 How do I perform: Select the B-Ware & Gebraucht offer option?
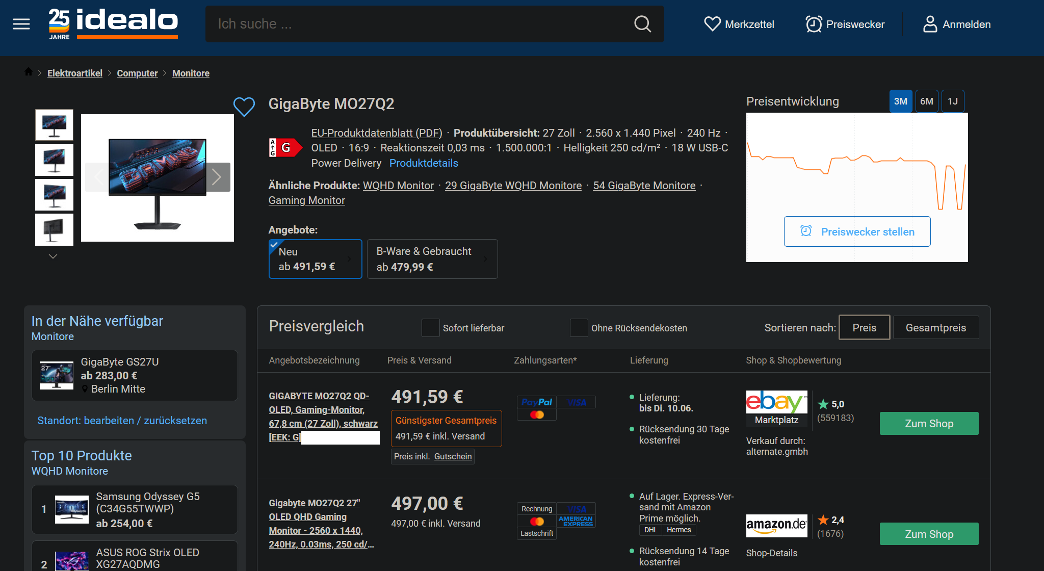pos(432,258)
